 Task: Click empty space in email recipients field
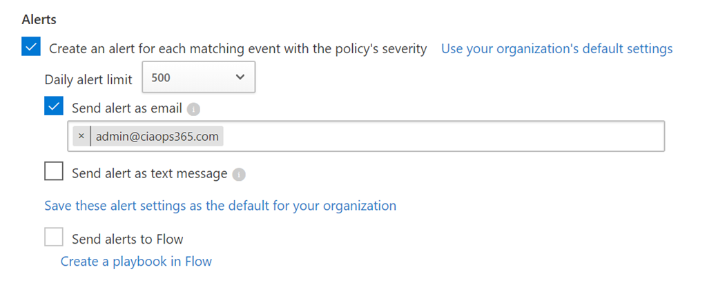pos(442,137)
